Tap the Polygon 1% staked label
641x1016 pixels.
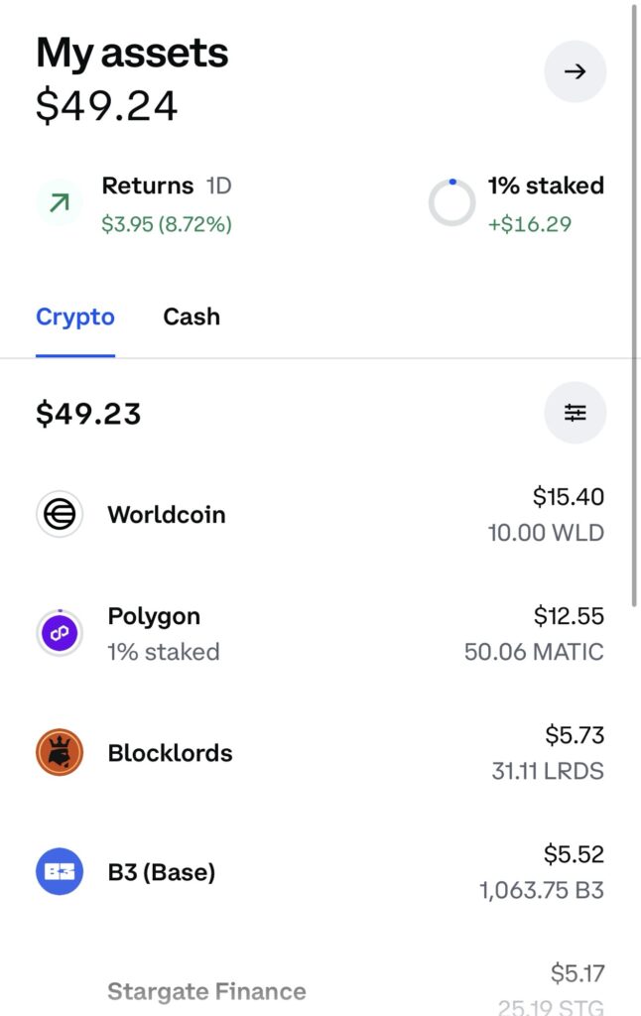click(164, 652)
